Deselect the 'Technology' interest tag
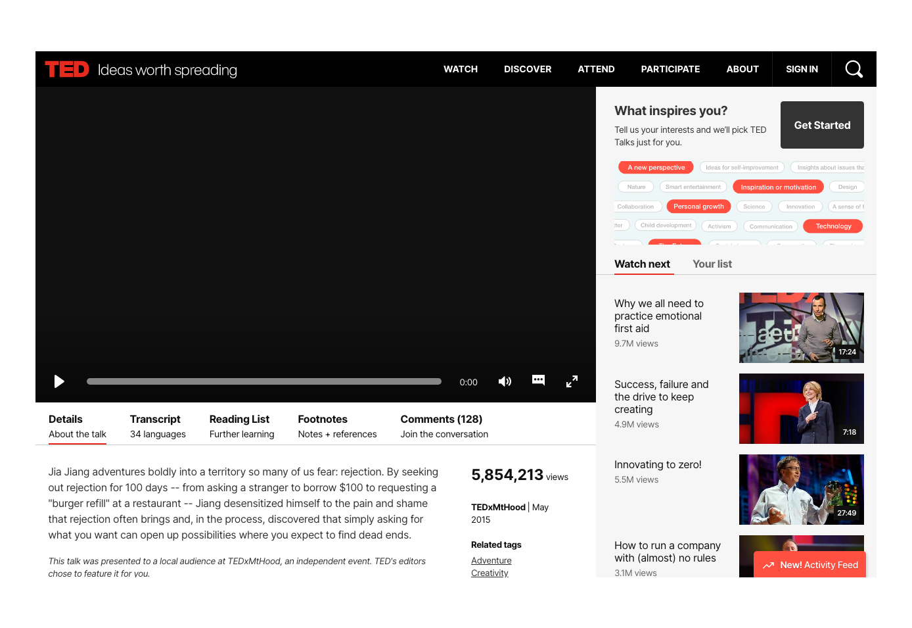 833,226
